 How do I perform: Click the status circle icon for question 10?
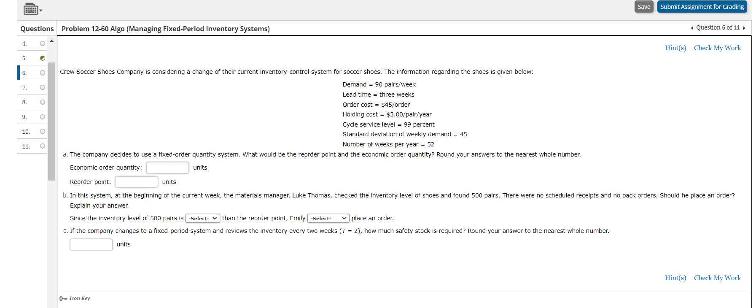click(43, 131)
